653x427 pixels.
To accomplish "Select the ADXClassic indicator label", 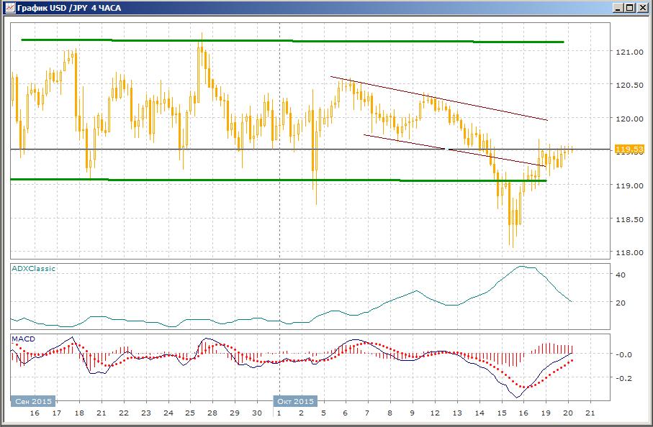I will pos(33,268).
